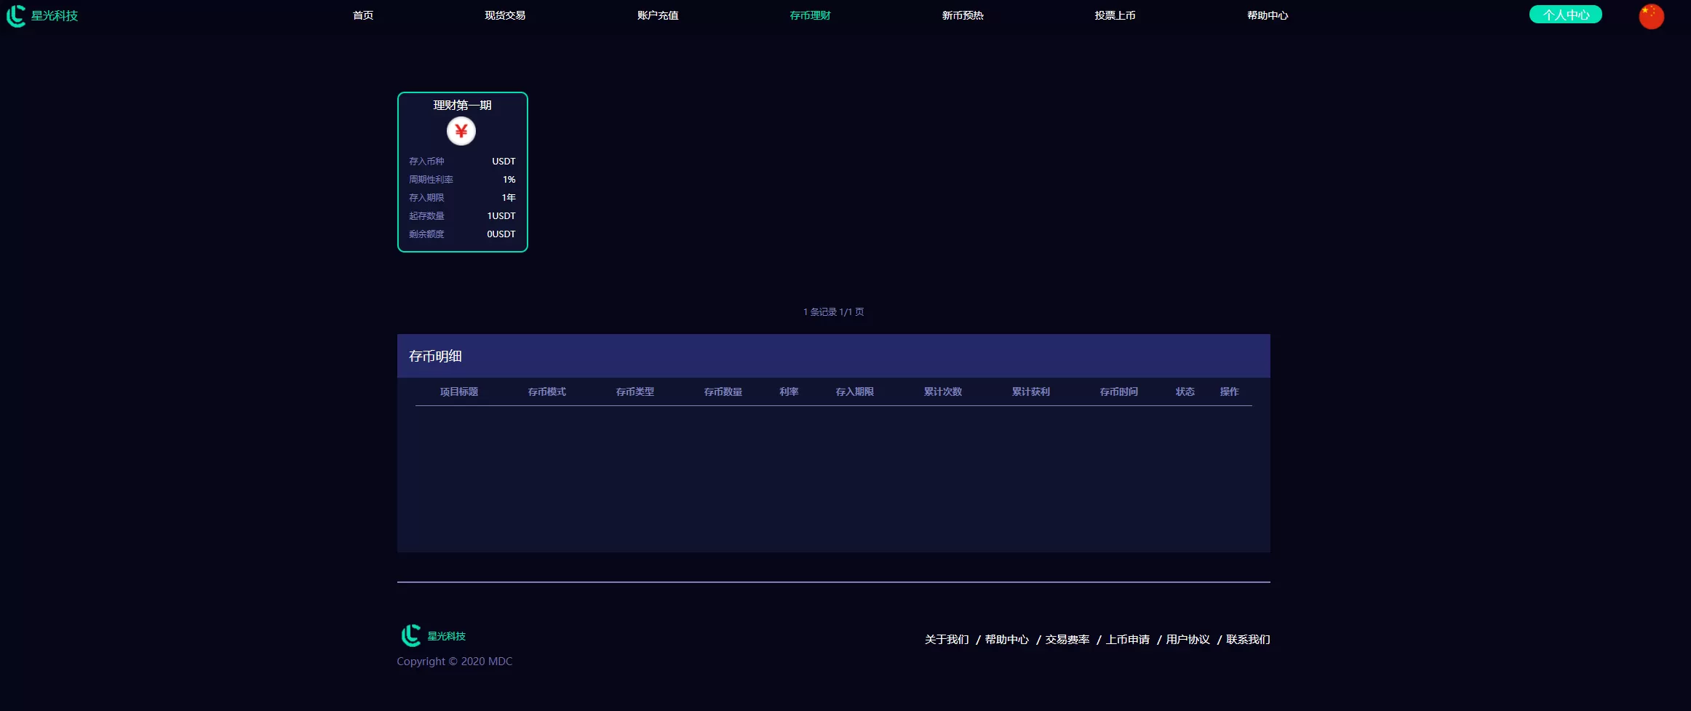Viewport: 1691px width, 711px height.
Task: Open the 账户充值 account recharge page
Action: pyautogui.click(x=658, y=15)
